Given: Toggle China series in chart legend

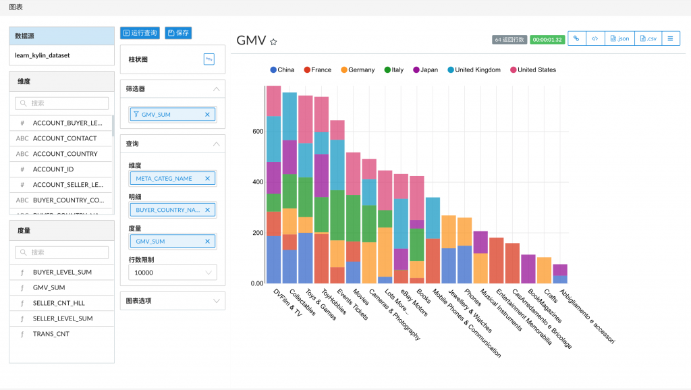Looking at the screenshot, I should click(281, 70).
